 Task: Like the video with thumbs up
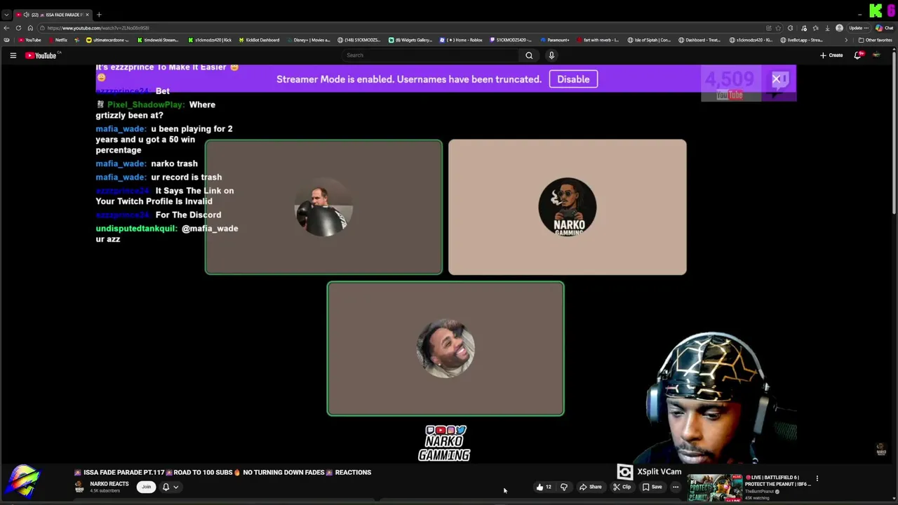coord(544,487)
